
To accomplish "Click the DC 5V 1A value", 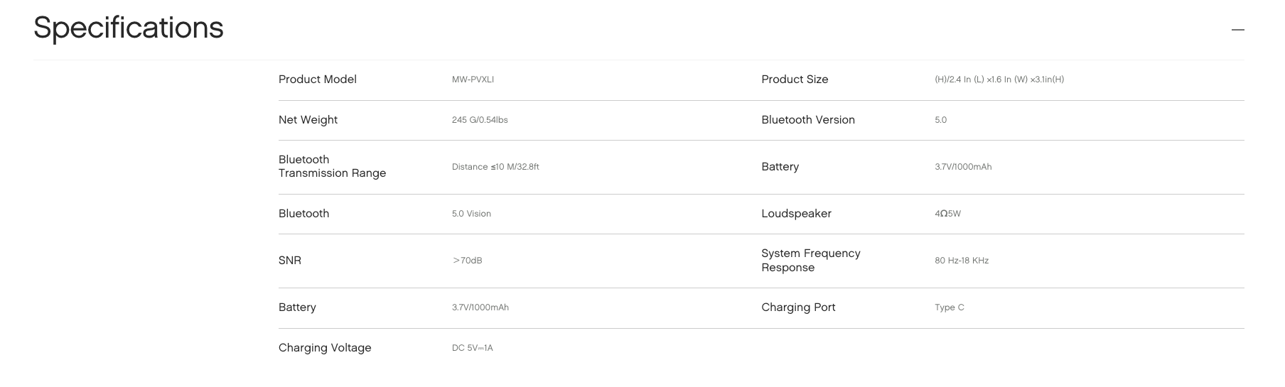I will click(x=472, y=348).
